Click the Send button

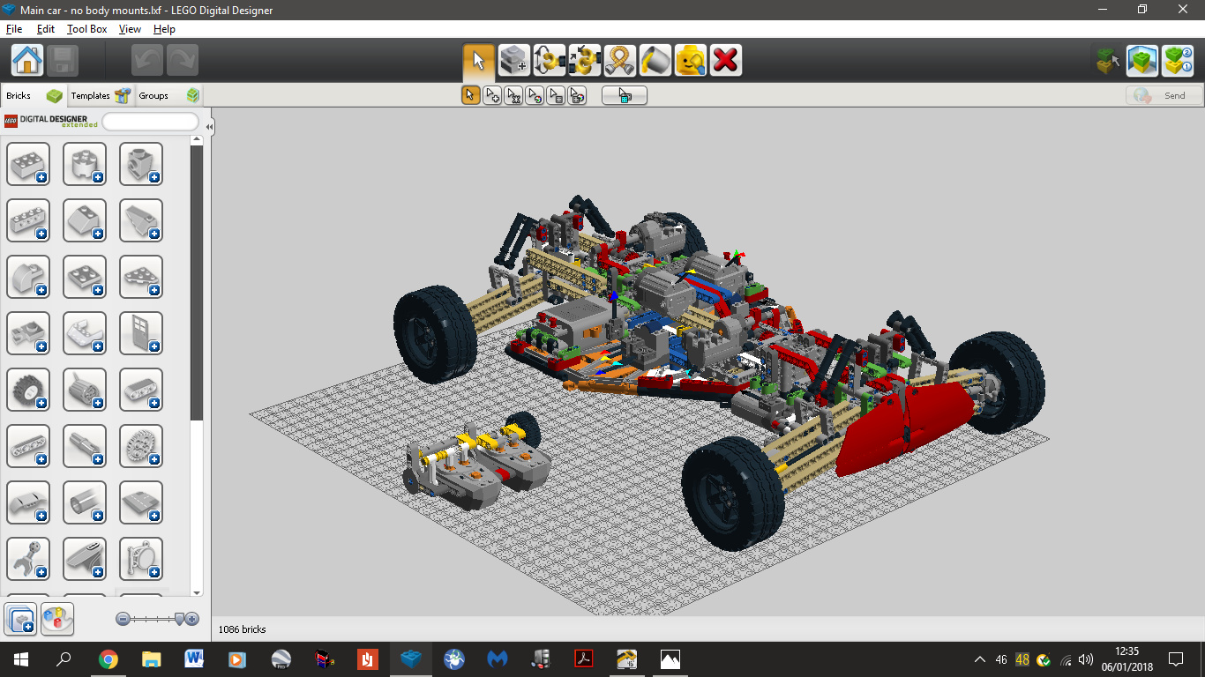coord(1164,95)
